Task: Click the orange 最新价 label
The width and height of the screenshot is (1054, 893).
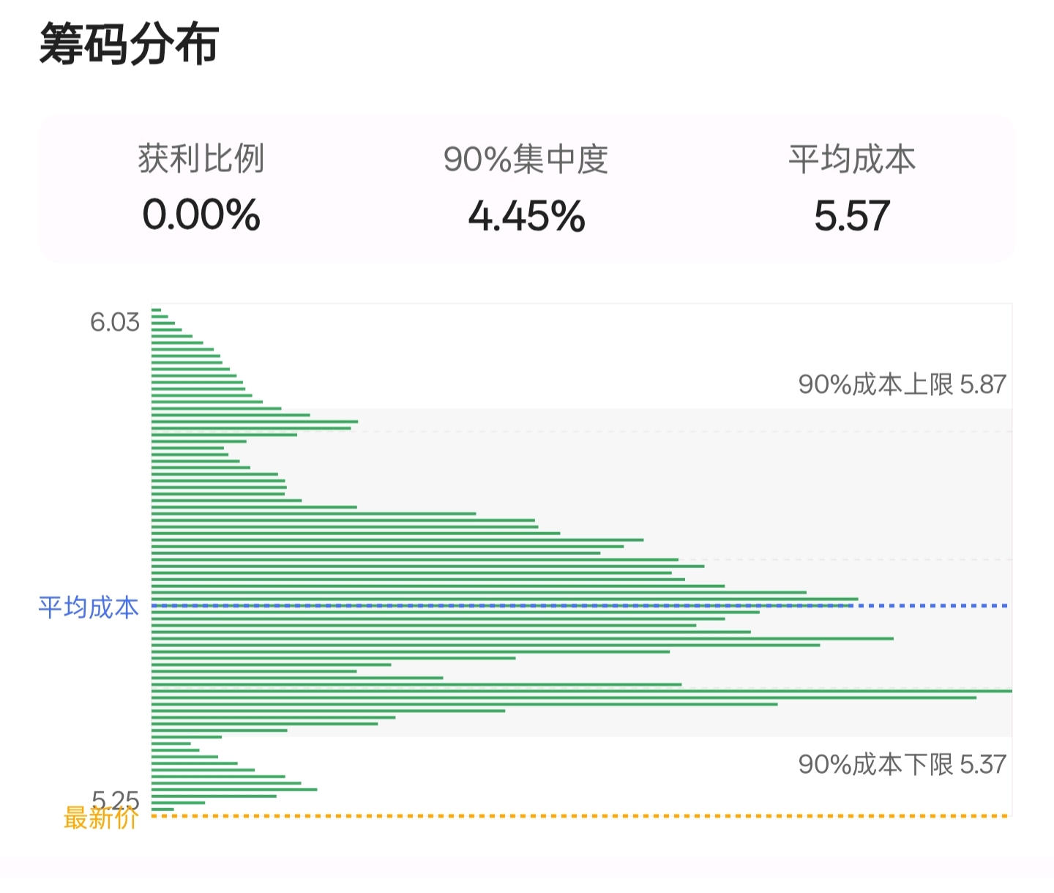Action: point(100,818)
